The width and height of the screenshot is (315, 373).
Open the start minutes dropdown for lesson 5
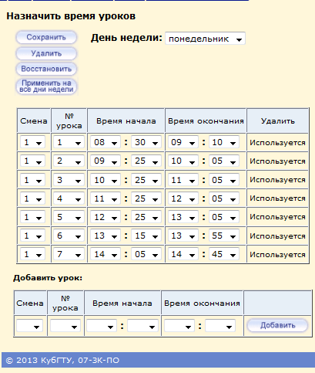tap(146, 217)
